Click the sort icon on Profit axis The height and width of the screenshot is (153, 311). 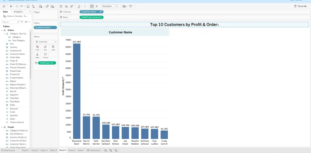pos(63,78)
